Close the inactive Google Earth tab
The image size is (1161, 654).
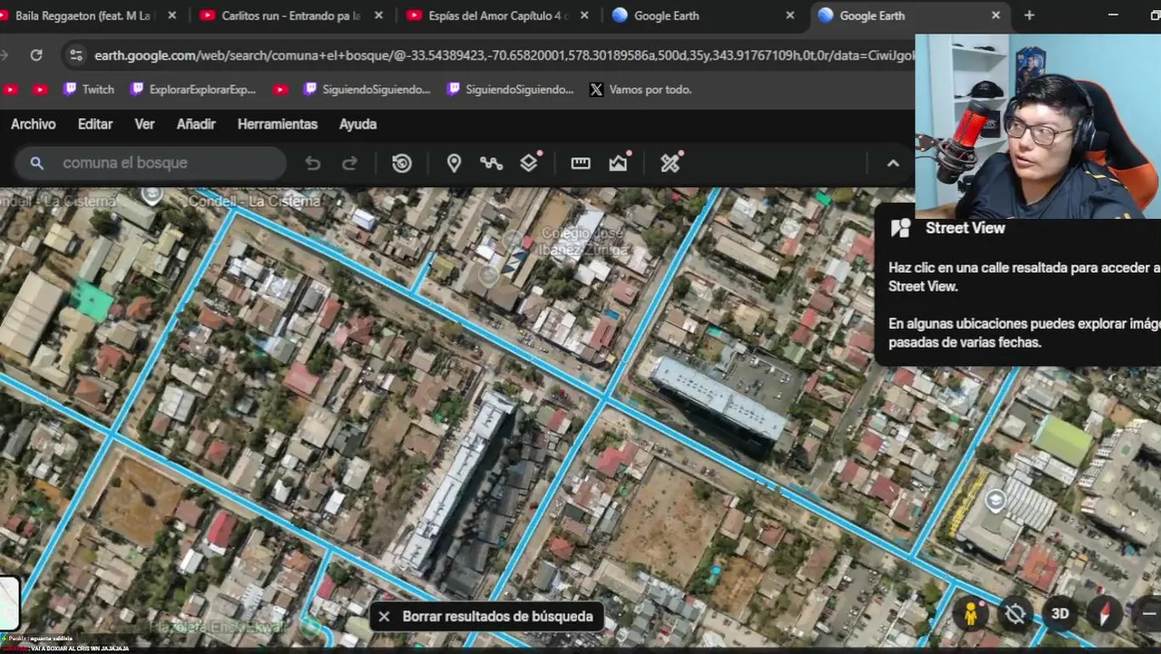[790, 15]
